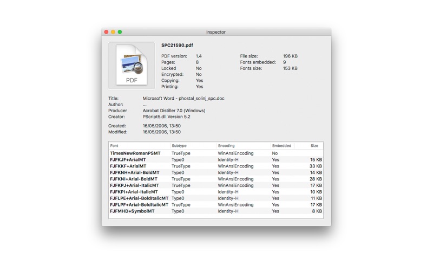
Task: Click the Fonts embedded value '9'
Action: pos(285,62)
